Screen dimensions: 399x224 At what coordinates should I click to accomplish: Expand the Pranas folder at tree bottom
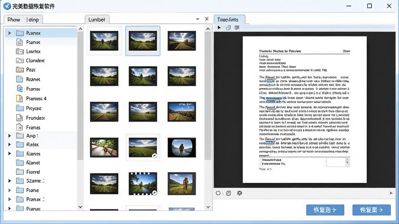[9, 208]
